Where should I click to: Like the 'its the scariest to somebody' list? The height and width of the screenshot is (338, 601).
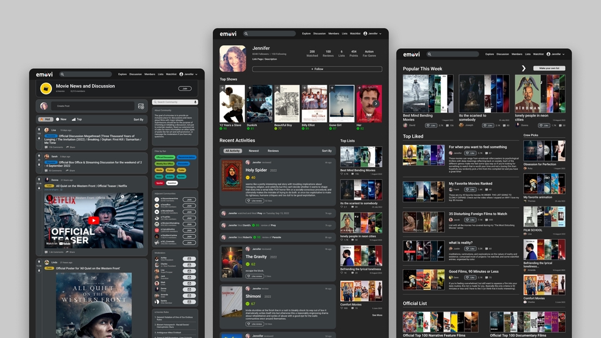tap(488, 125)
